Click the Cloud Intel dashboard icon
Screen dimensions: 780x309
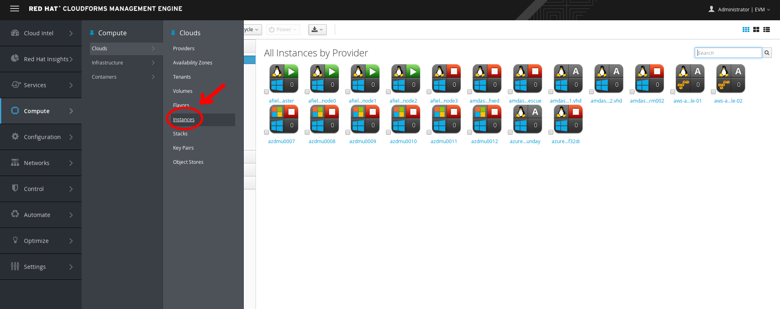(15, 33)
